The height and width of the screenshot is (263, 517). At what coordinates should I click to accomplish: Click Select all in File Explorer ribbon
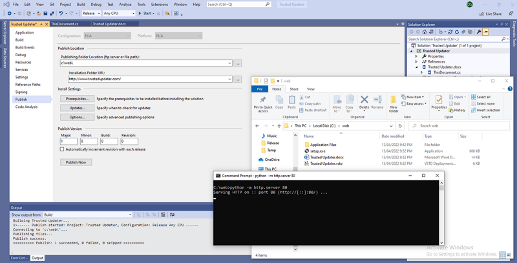(481, 97)
